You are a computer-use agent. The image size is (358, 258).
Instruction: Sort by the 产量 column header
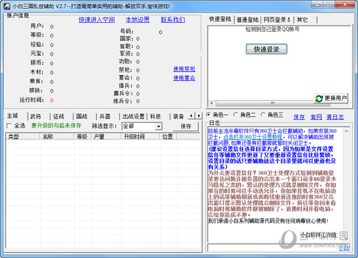click(106, 136)
